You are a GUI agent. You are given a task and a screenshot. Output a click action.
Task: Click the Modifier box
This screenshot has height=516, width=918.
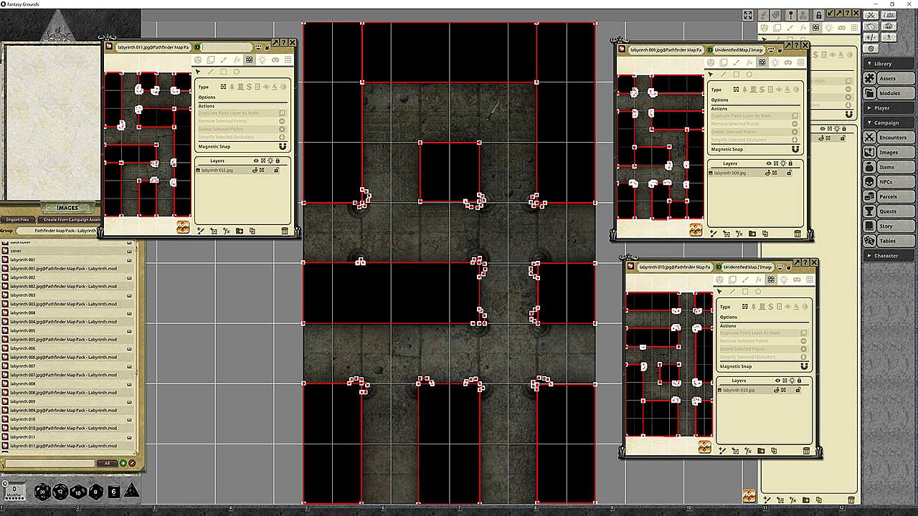(x=14, y=491)
